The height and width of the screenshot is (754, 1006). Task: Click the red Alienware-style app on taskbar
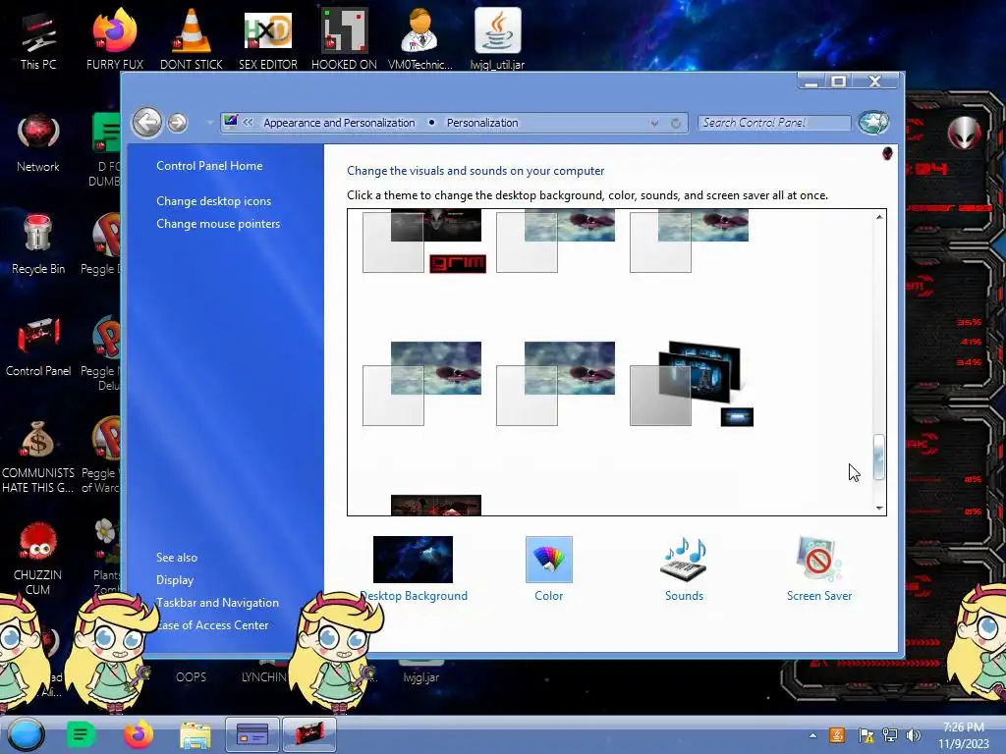(x=308, y=734)
